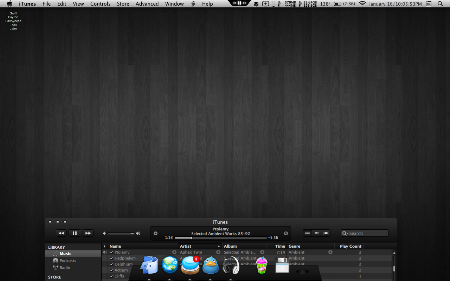Click the volume slider in iTunes
The height and width of the screenshot is (281, 450).
point(121,233)
